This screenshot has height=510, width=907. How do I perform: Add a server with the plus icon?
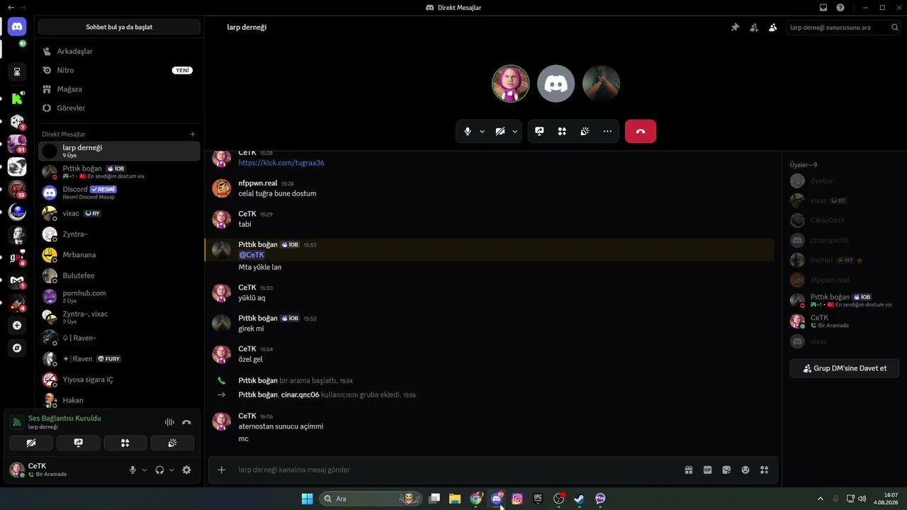click(x=17, y=326)
